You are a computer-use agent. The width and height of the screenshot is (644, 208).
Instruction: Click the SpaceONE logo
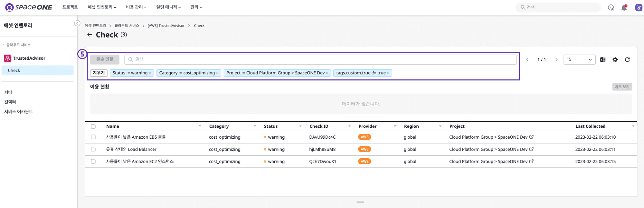[x=29, y=7]
